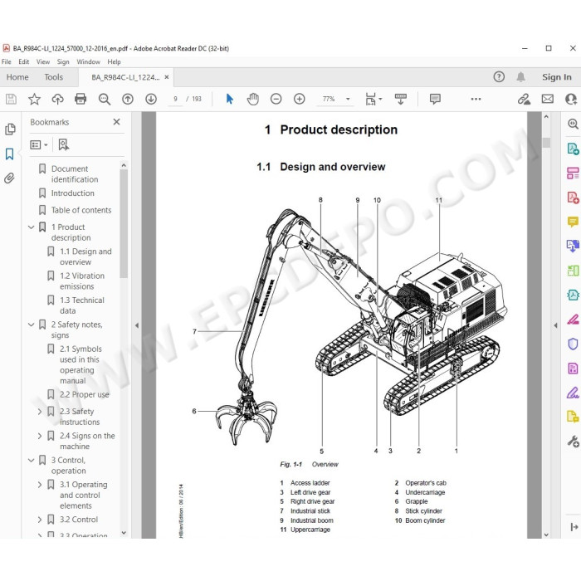The height and width of the screenshot is (581, 581).
Task: Go to previous page arrow icon
Action: point(128,99)
